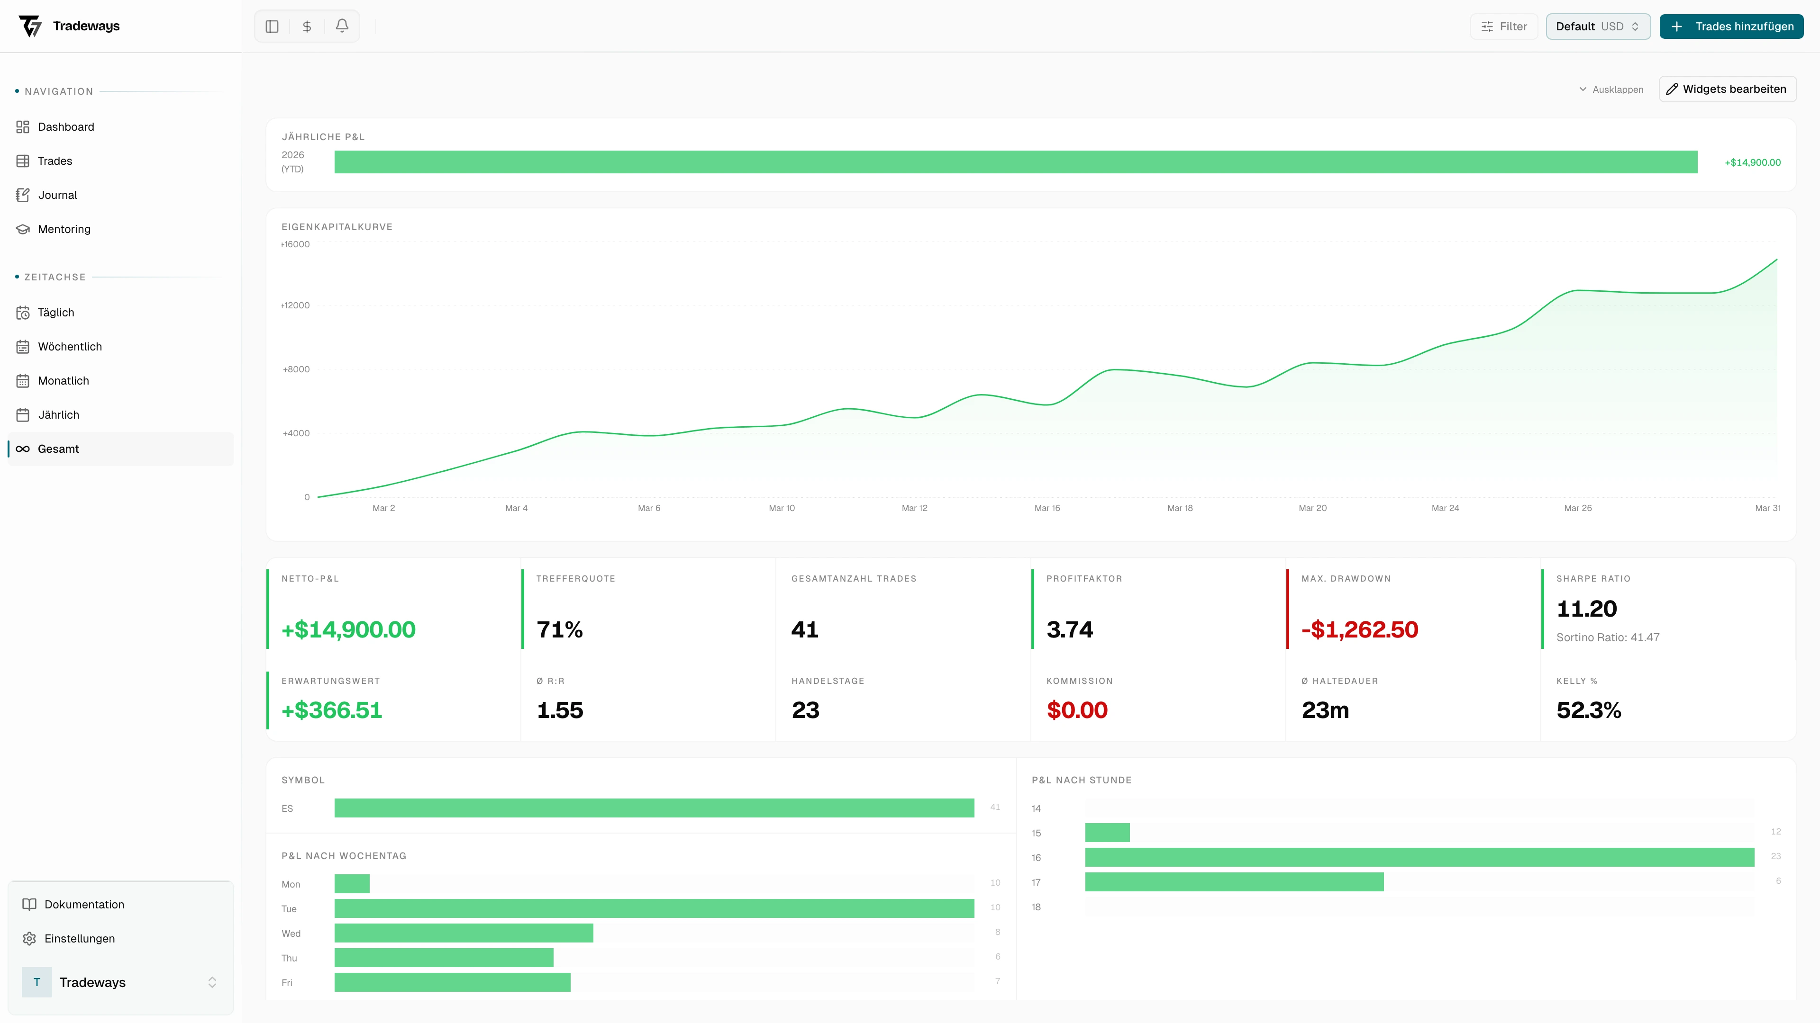Open Dashboard via its grid icon
The width and height of the screenshot is (1820, 1023).
coord(23,127)
